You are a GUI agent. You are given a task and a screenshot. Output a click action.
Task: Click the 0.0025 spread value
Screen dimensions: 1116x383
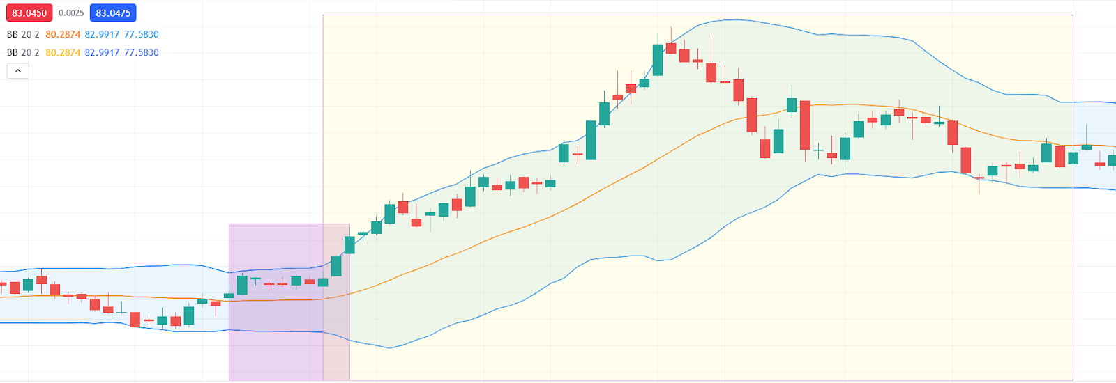pyautogui.click(x=71, y=13)
